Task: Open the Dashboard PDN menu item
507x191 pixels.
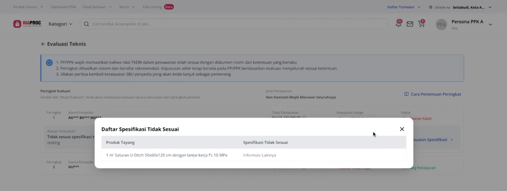Action: [x=63, y=7]
